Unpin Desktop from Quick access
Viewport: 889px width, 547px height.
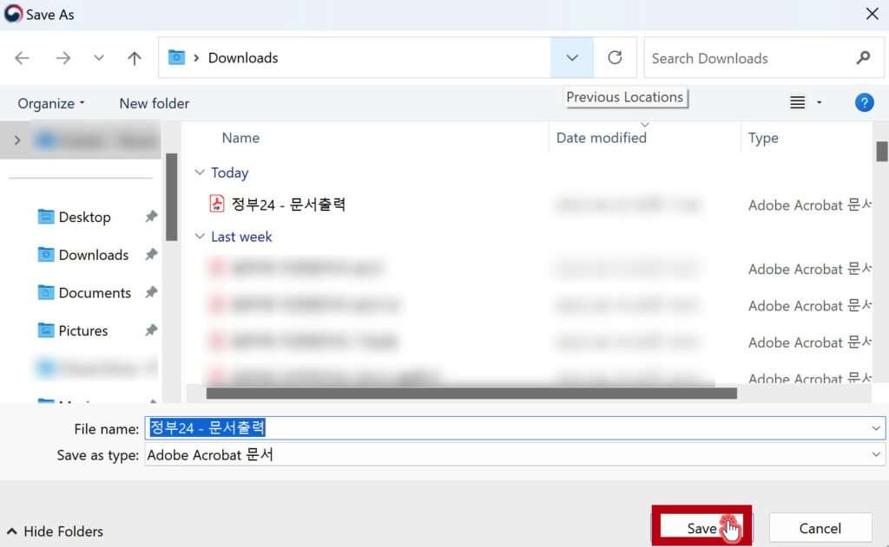click(150, 217)
